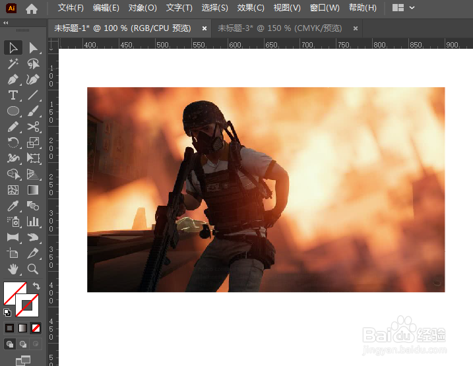Change the screen mode

23,360
